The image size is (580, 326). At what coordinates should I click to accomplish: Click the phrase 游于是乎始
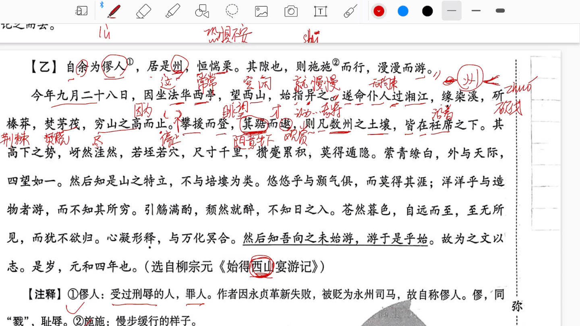[x=398, y=239]
